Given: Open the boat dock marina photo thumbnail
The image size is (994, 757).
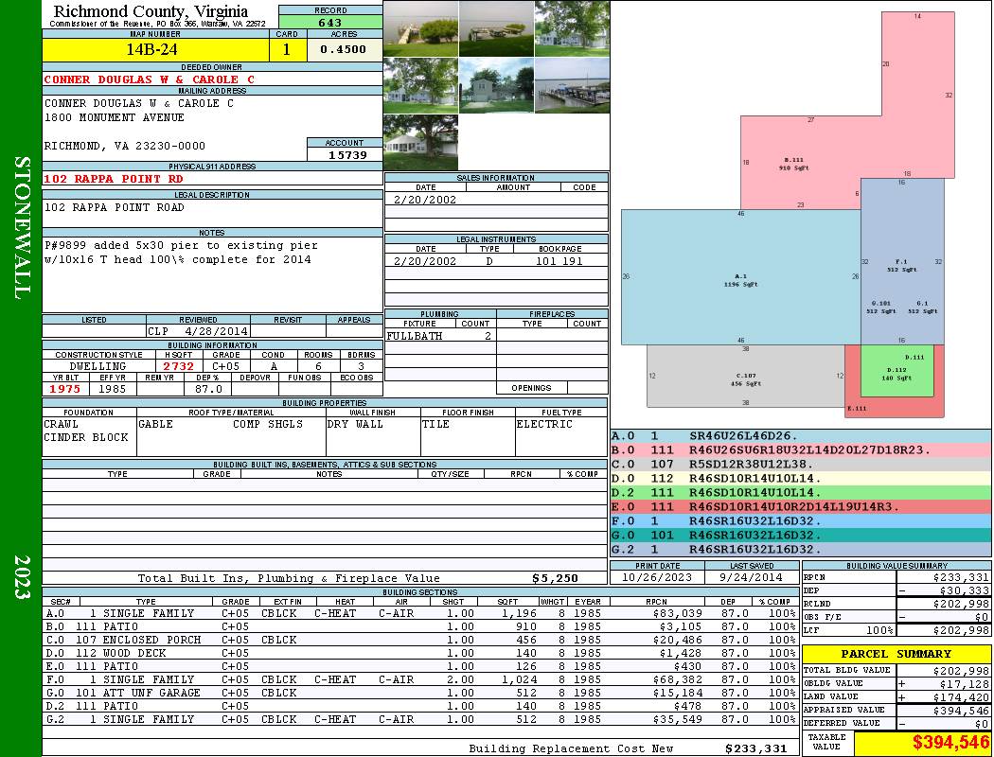Looking at the screenshot, I should pos(572,85).
